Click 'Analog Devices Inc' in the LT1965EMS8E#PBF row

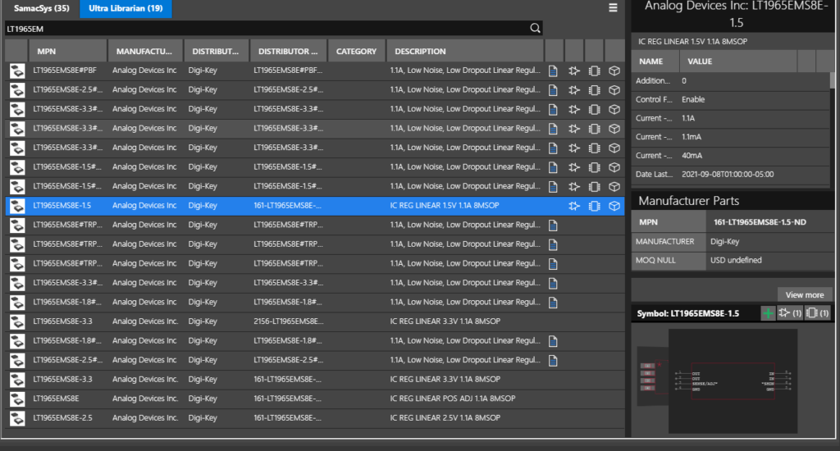tap(144, 71)
